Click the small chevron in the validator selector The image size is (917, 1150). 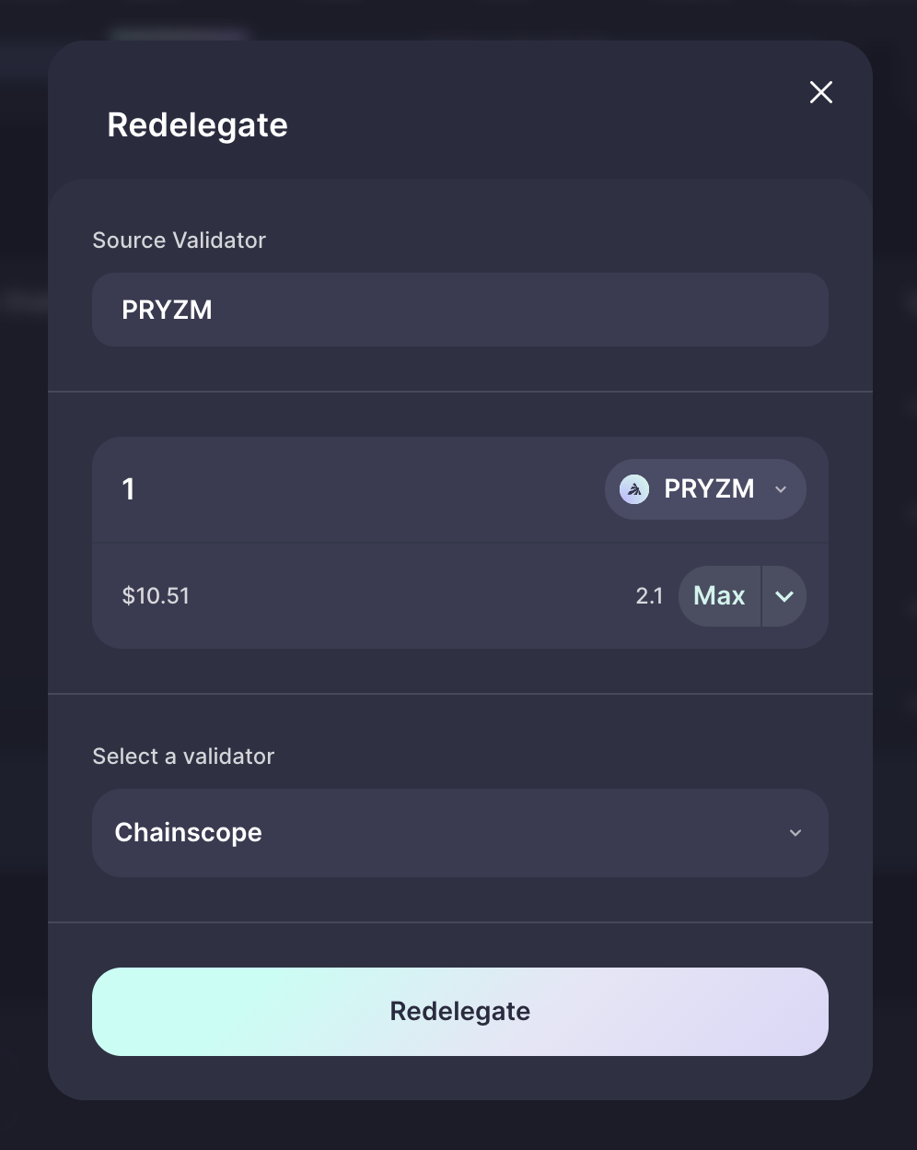(795, 833)
